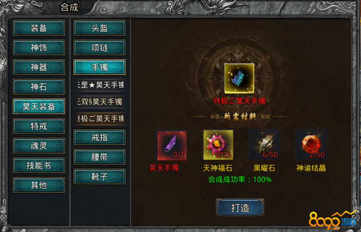Viewport: 361px width, 232px height.
Task: Click the 黑曜石 material icon
Action: [264, 145]
